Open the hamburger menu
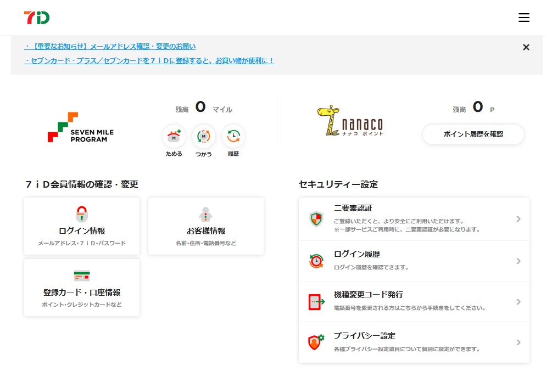Viewport: 546px width, 383px height. coord(523,18)
